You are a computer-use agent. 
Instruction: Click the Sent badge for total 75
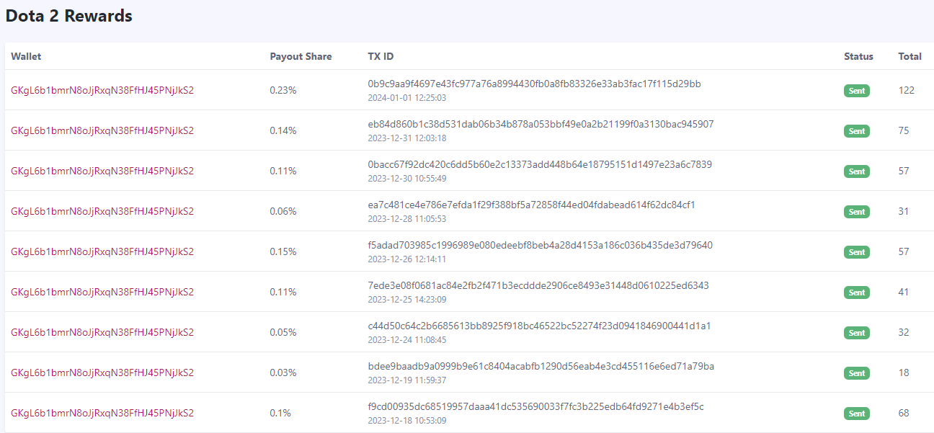(x=857, y=131)
